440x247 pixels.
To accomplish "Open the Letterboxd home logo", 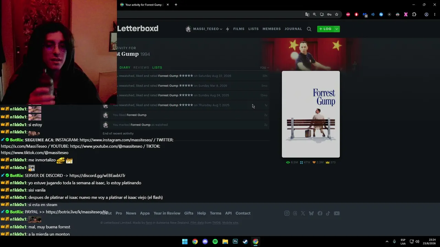I will 137,29.
